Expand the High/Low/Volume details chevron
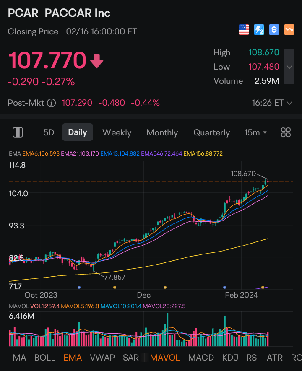 click(289, 67)
